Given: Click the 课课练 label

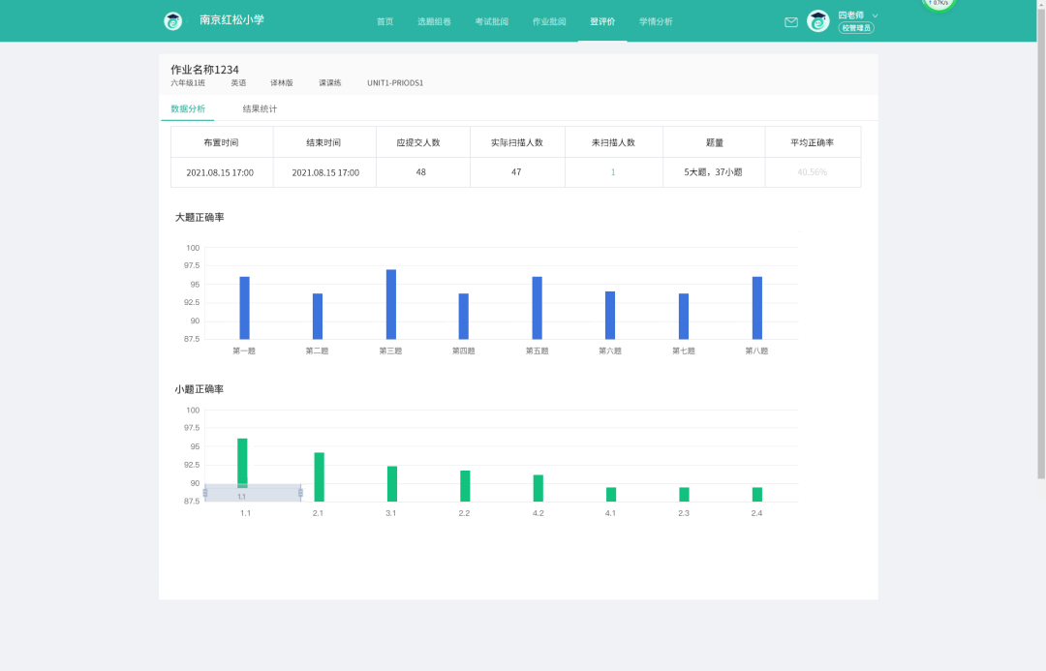Looking at the screenshot, I should (329, 82).
